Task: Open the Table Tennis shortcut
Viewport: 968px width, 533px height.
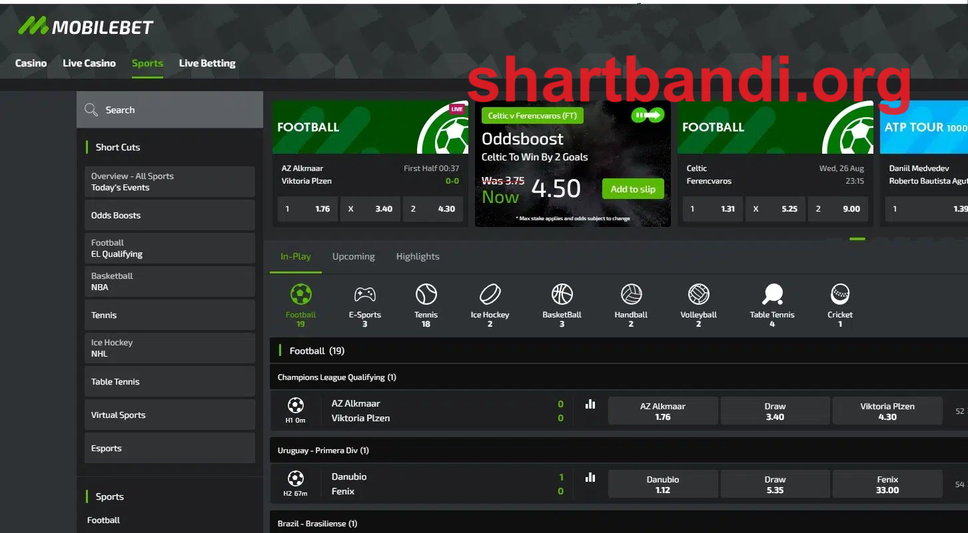Action: [x=170, y=381]
